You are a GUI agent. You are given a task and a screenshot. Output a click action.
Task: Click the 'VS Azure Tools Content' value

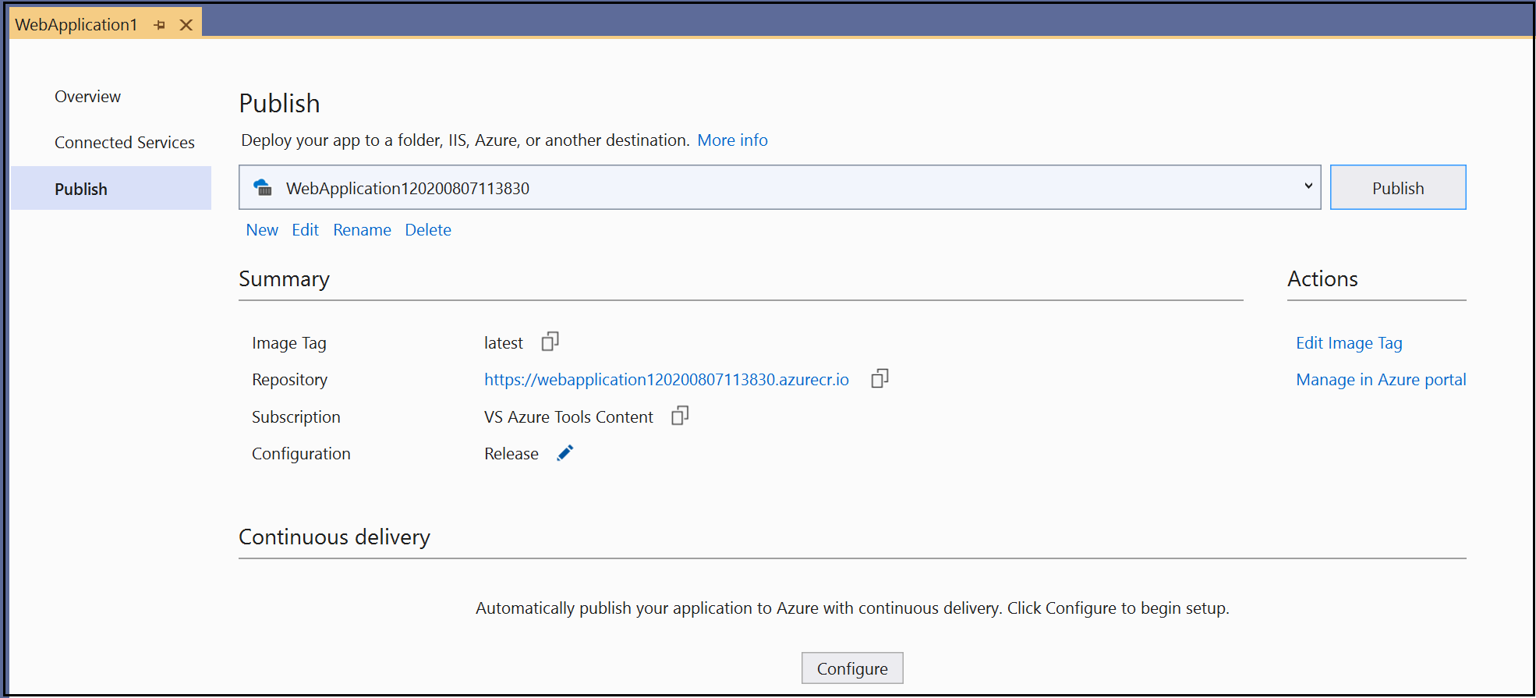click(x=568, y=417)
